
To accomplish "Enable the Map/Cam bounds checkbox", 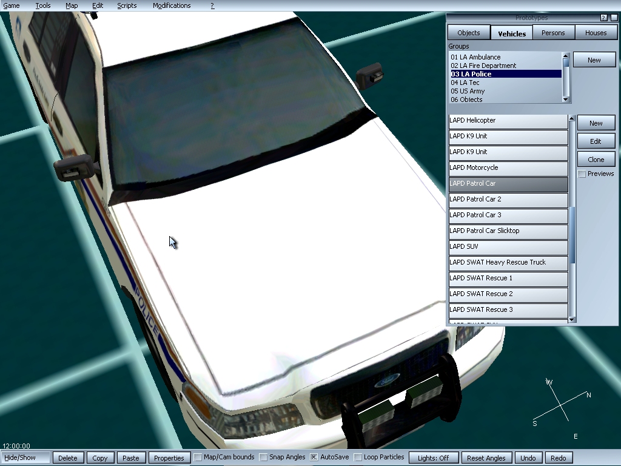I will pyautogui.click(x=198, y=458).
